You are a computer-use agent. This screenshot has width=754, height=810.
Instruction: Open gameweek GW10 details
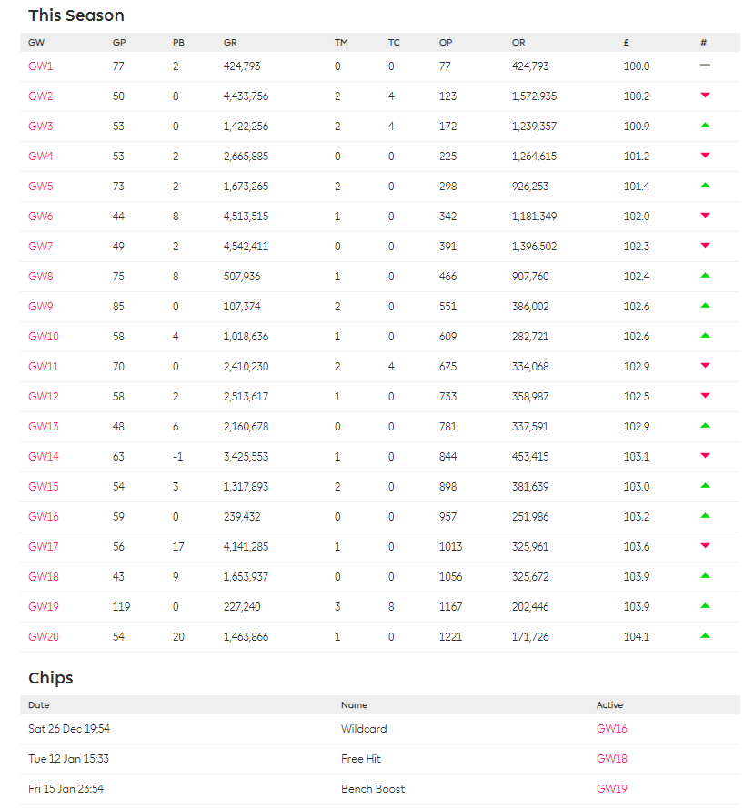coord(44,336)
